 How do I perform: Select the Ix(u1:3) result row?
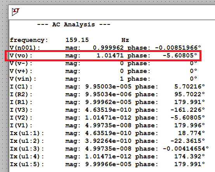[109, 149]
